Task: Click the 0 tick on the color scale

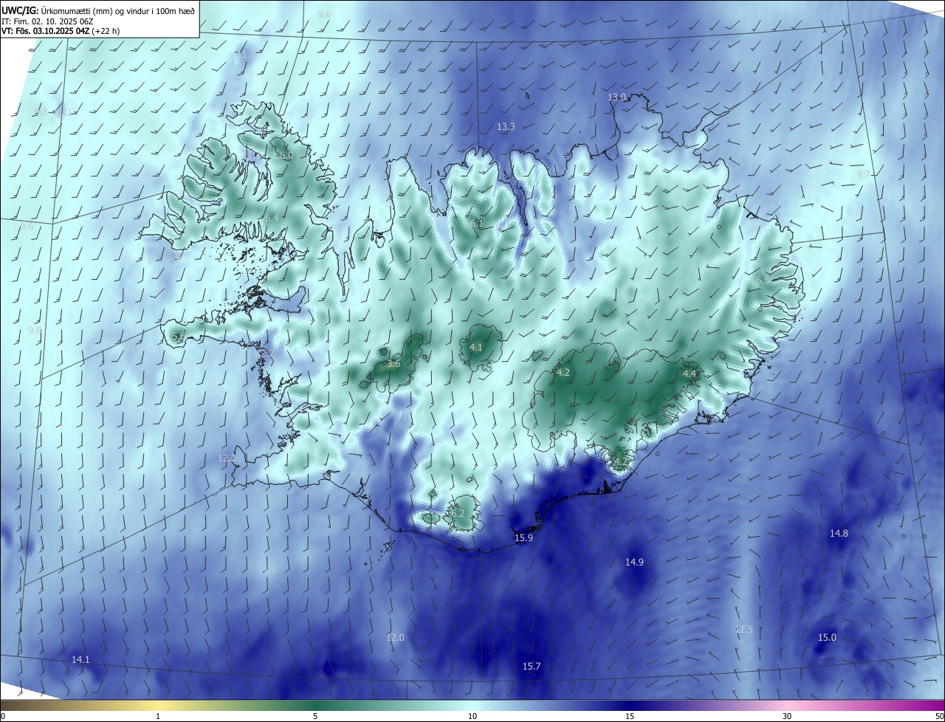Action: pos(3,716)
